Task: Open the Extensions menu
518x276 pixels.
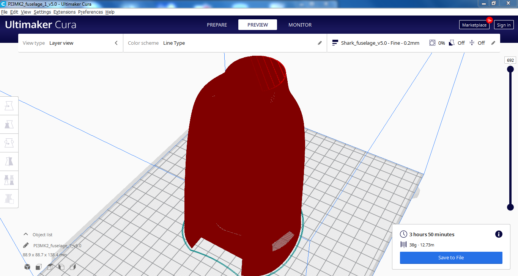Action: click(65, 12)
